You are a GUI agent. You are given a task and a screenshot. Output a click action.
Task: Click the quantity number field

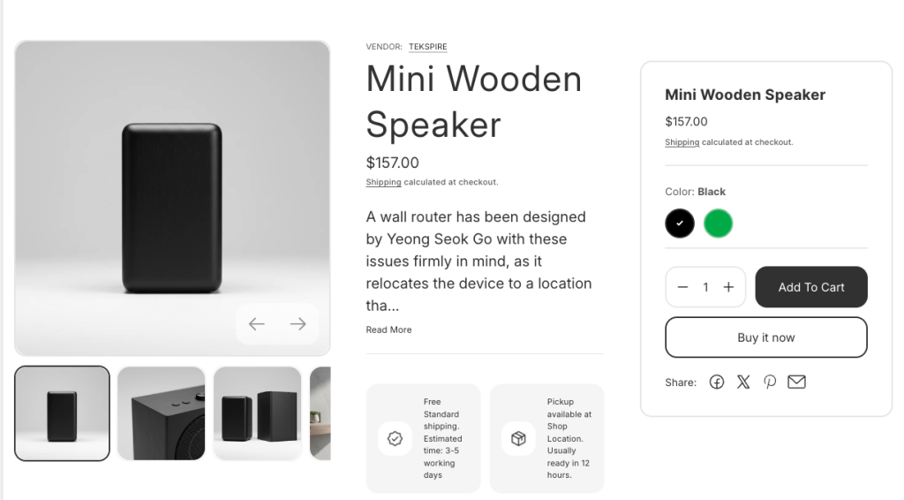(705, 287)
